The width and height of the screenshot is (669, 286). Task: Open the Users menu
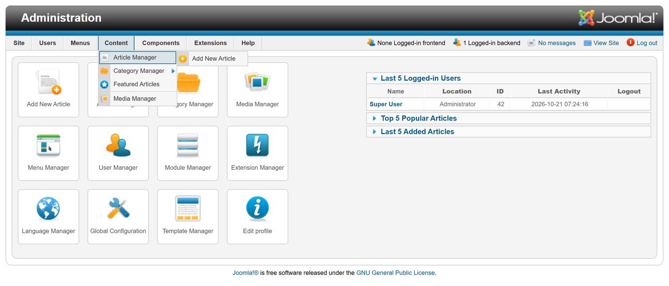(48, 43)
